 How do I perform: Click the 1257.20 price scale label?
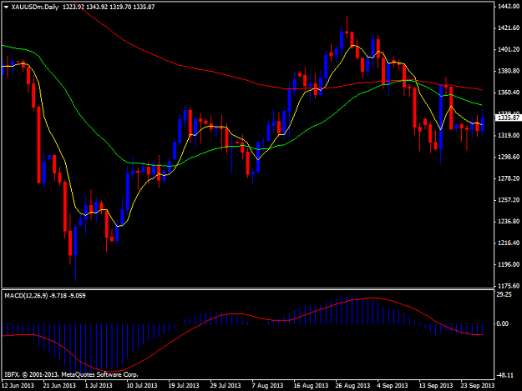click(509, 200)
